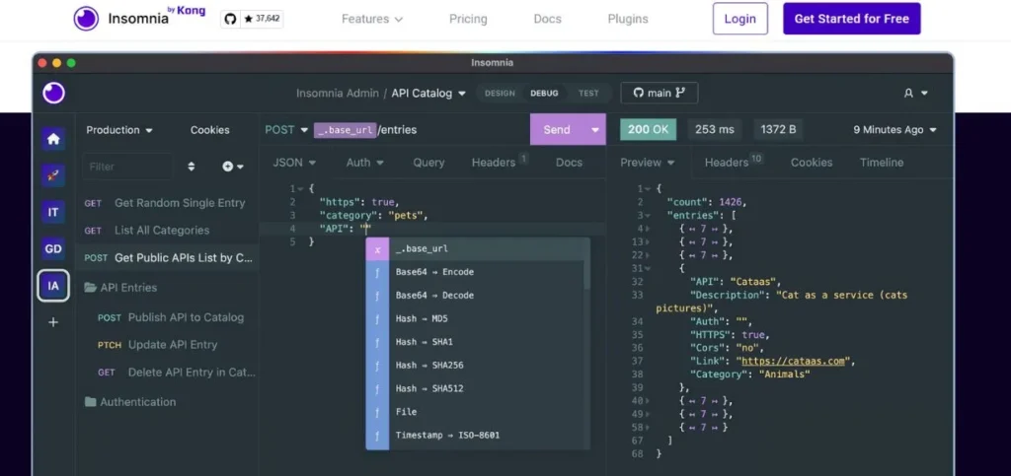The image size is (1011, 476).
Task: Choose Hash MD5 from autocomplete
Action: [475, 318]
